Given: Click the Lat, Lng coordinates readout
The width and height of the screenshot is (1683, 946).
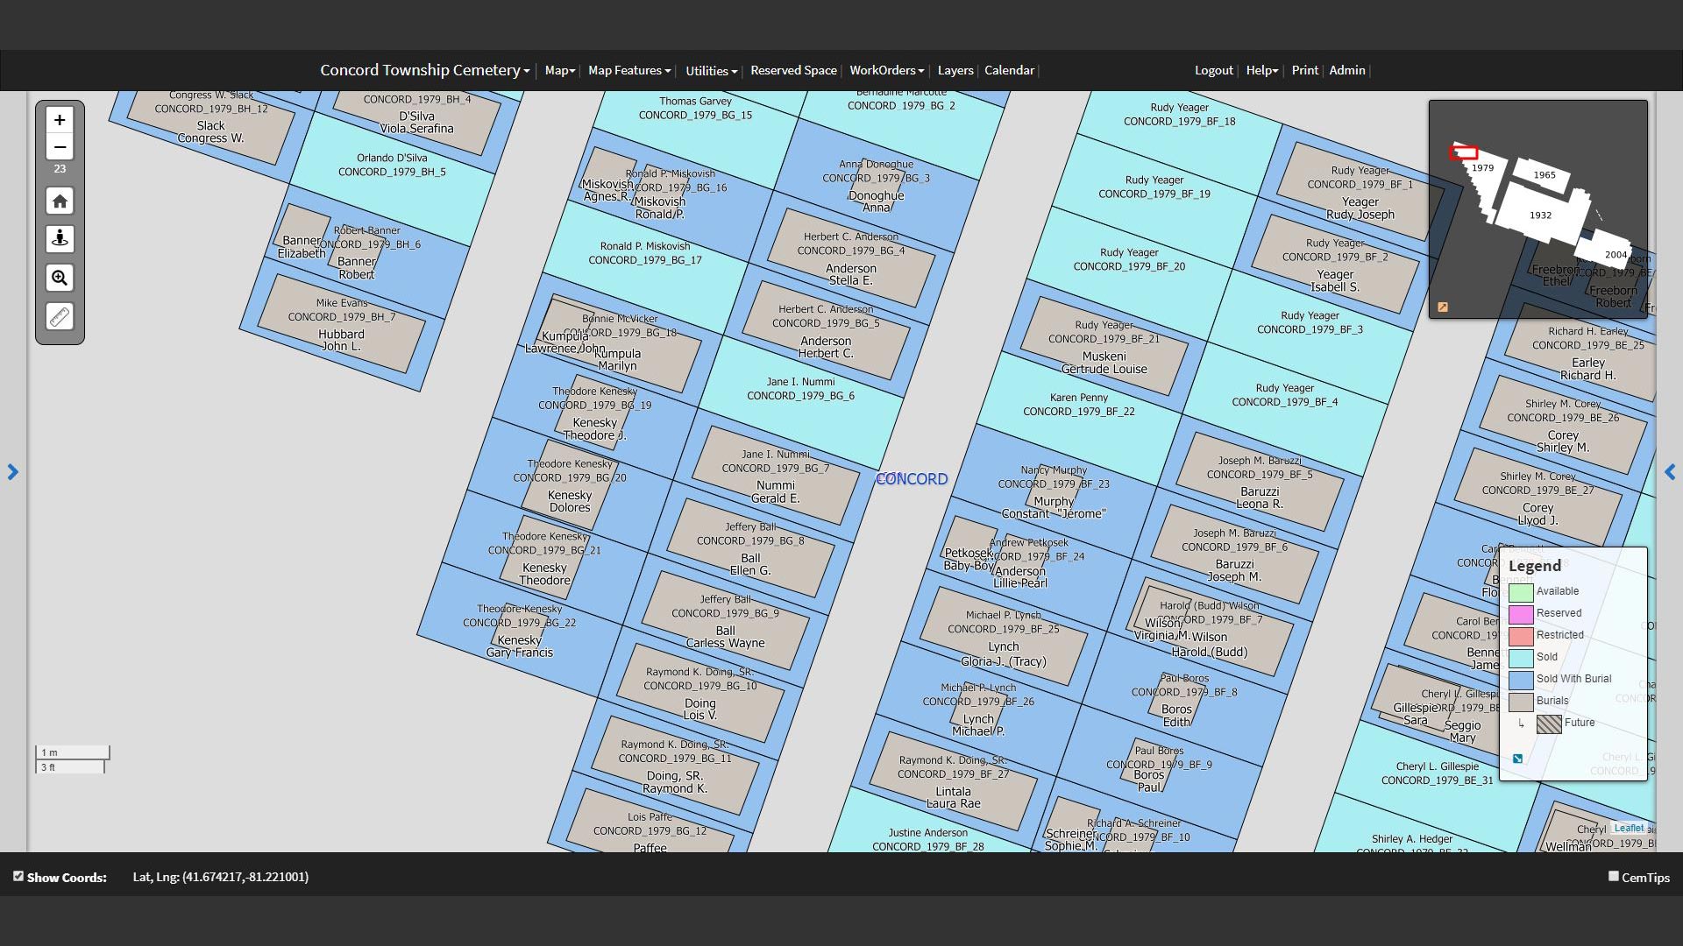Looking at the screenshot, I should tap(220, 877).
